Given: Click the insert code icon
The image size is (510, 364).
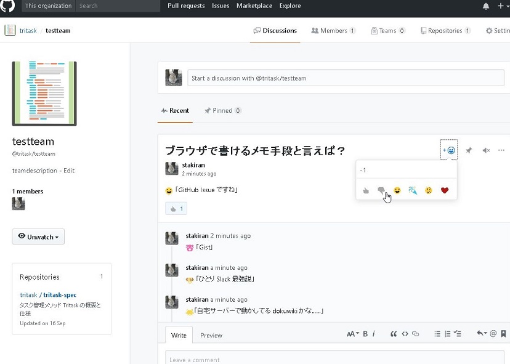Looking at the screenshot, I should coord(405,334).
